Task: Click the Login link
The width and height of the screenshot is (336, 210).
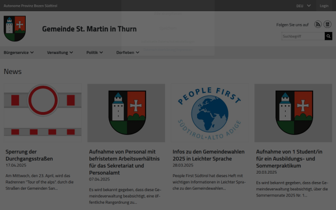Action: [324, 6]
